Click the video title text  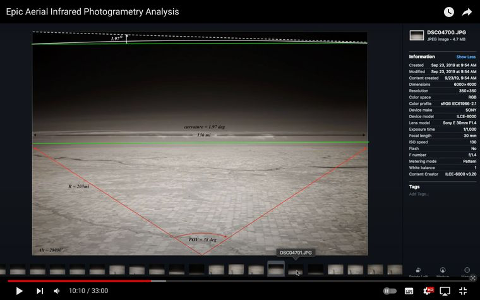coord(92,11)
